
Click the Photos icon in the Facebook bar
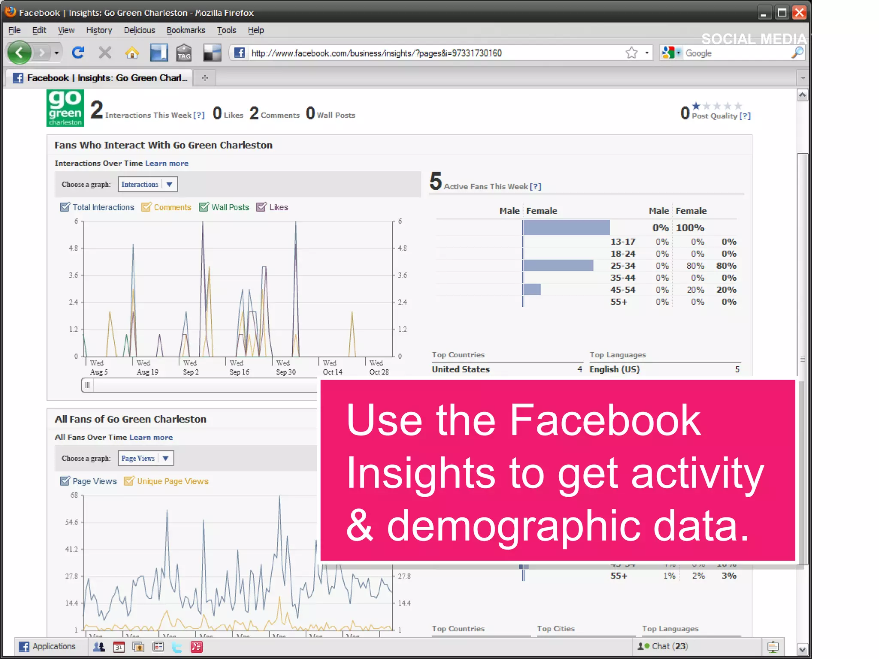click(x=138, y=647)
